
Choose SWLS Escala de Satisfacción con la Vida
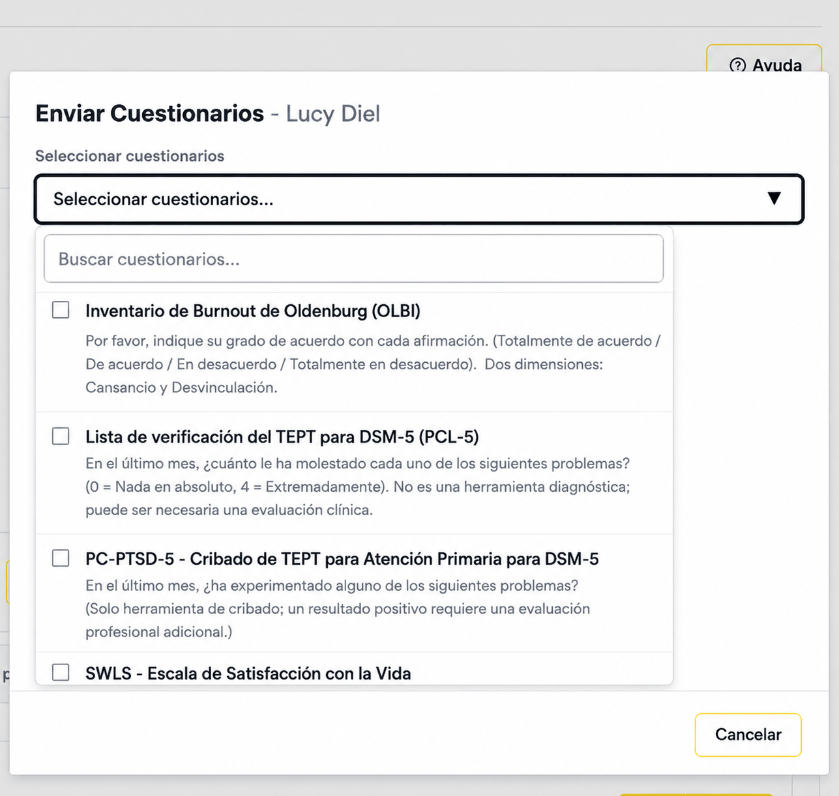tap(248, 674)
